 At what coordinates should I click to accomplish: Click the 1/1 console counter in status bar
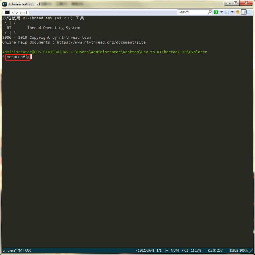(159, 250)
